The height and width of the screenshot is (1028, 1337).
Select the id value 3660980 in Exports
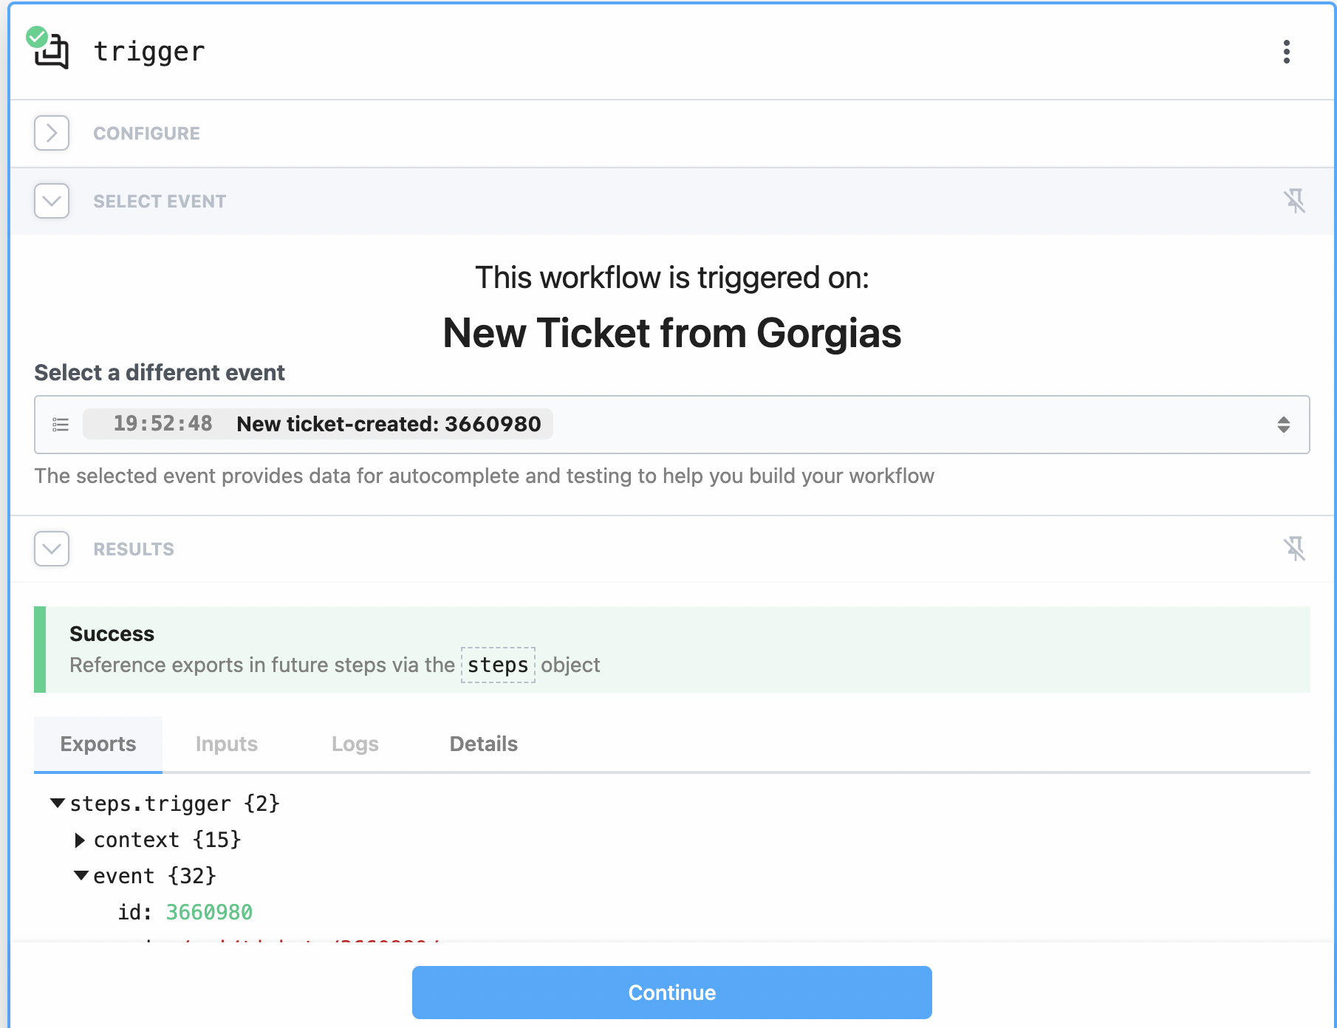209,912
